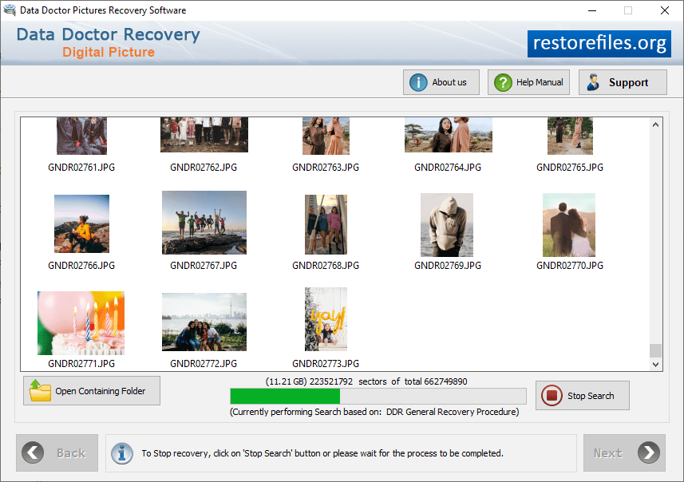Click the file name GNDR02763.JPG

[x=326, y=167]
